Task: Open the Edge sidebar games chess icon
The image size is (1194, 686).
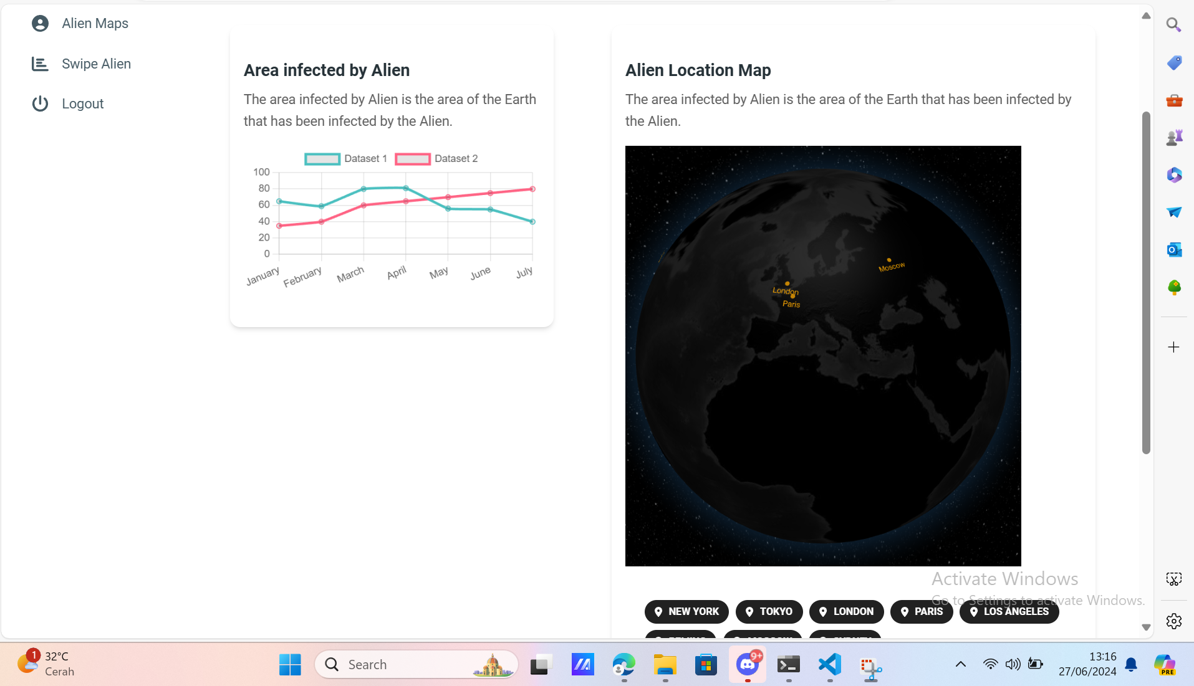Action: click(1174, 137)
